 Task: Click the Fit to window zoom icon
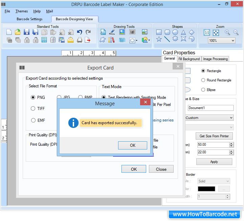tap(216, 33)
